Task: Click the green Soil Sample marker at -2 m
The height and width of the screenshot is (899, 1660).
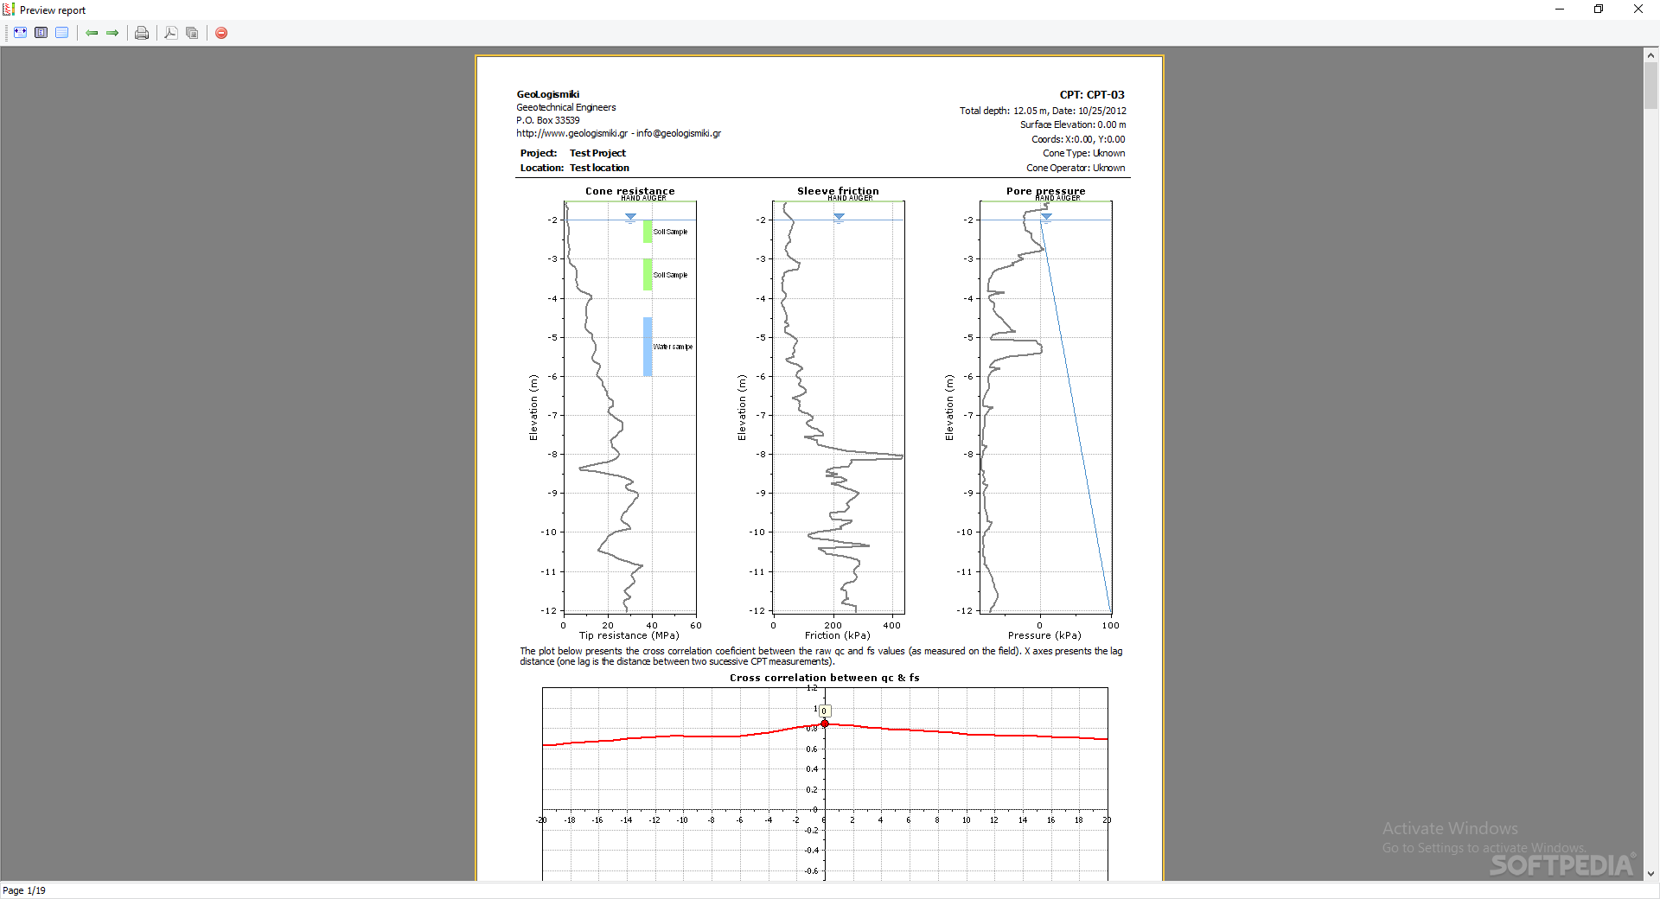Action: tap(648, 232)
